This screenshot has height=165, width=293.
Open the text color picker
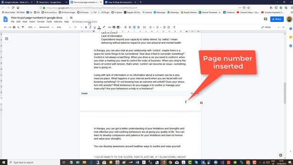[99, 27]
